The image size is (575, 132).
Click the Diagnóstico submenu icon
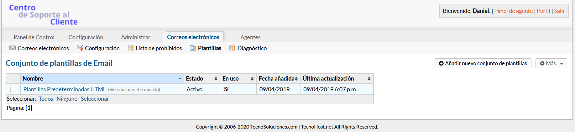click(232, 48)
